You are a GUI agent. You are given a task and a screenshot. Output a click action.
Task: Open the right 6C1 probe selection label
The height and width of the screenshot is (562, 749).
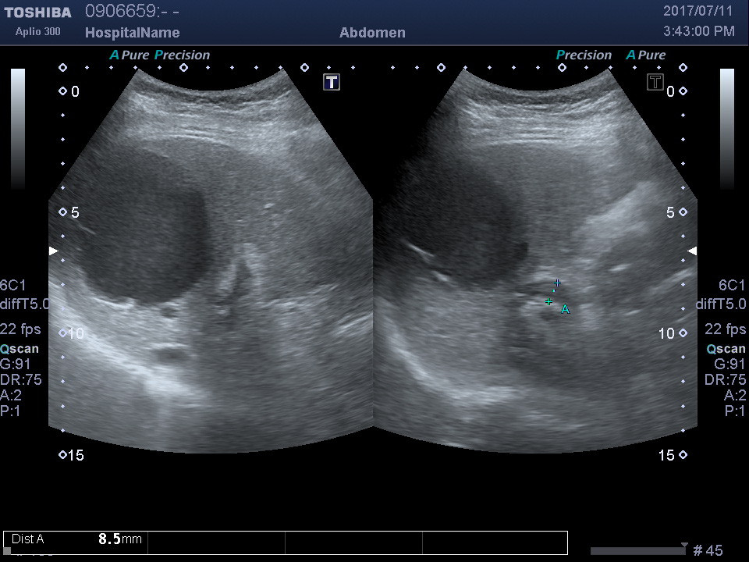tap(732, 286)
